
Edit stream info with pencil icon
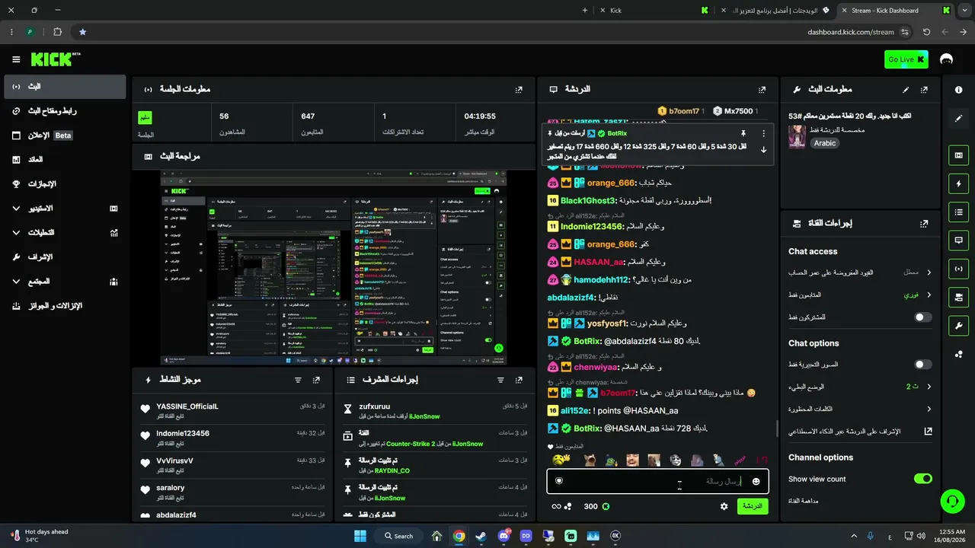(906, 89)
